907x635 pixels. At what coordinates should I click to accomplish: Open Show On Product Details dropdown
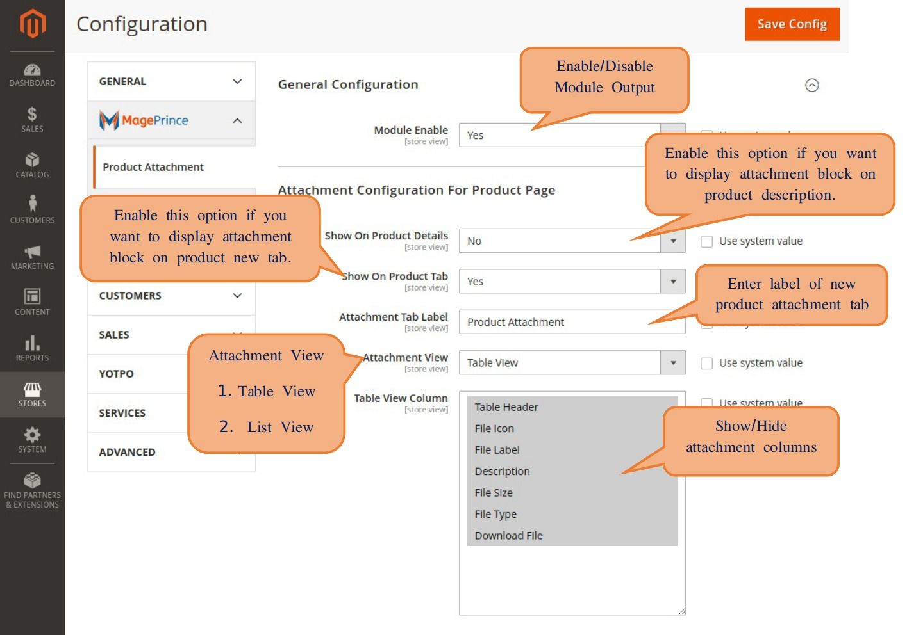click(572, 241)
